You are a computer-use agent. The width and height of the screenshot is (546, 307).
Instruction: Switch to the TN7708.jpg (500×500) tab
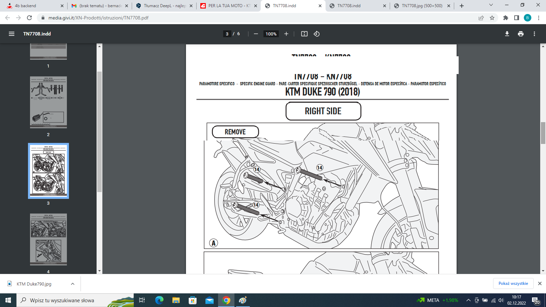[422, 6]
